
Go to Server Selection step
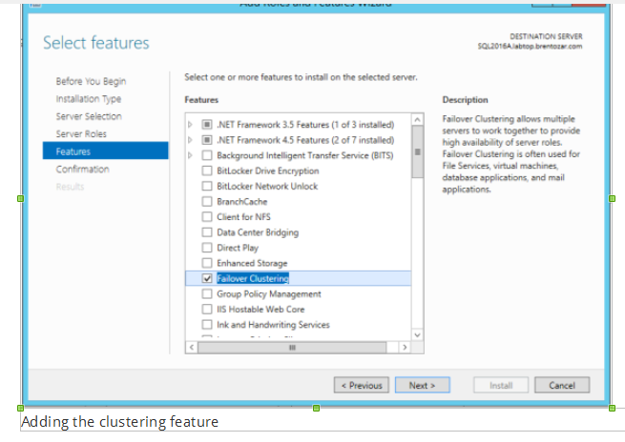tap(89, 116)
